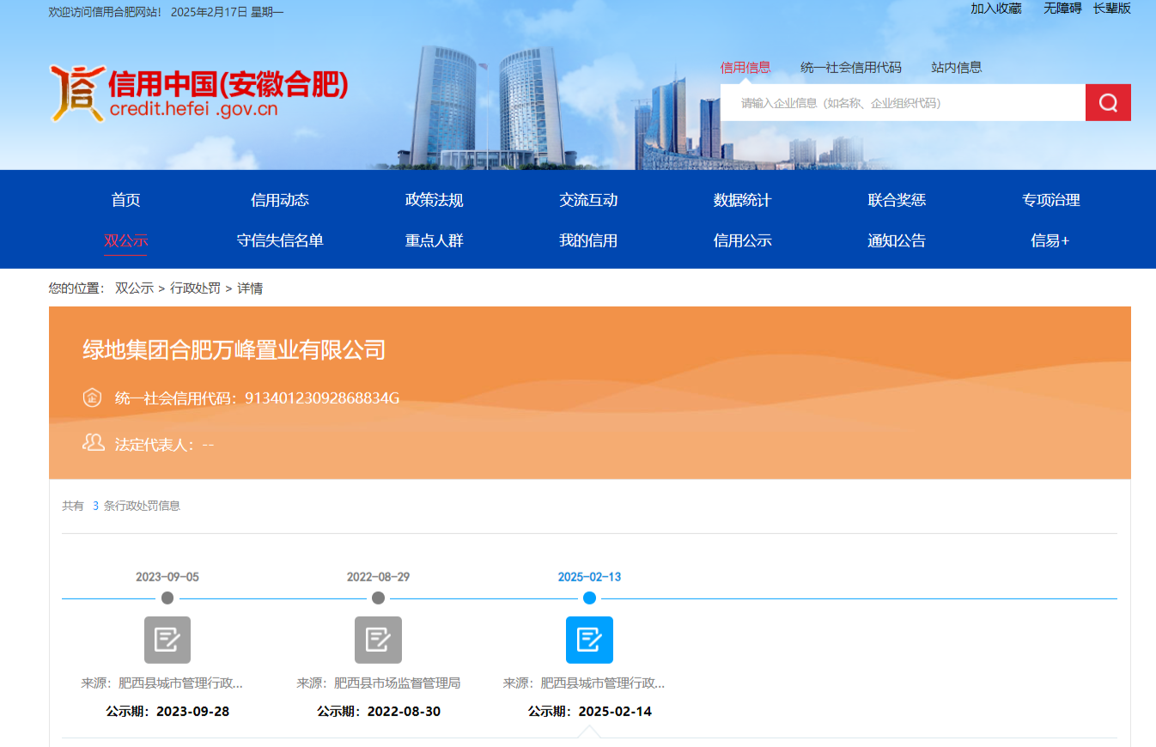1156x747 pixels.
Task: Click the legal representative person icon
Action: click(93, 443)
